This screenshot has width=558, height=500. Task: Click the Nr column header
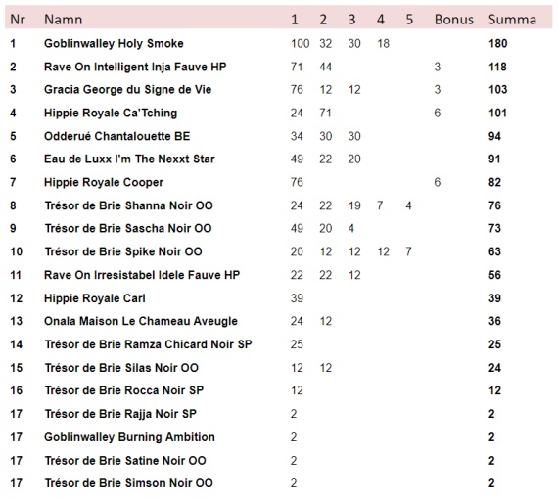[x=18, y=20]
